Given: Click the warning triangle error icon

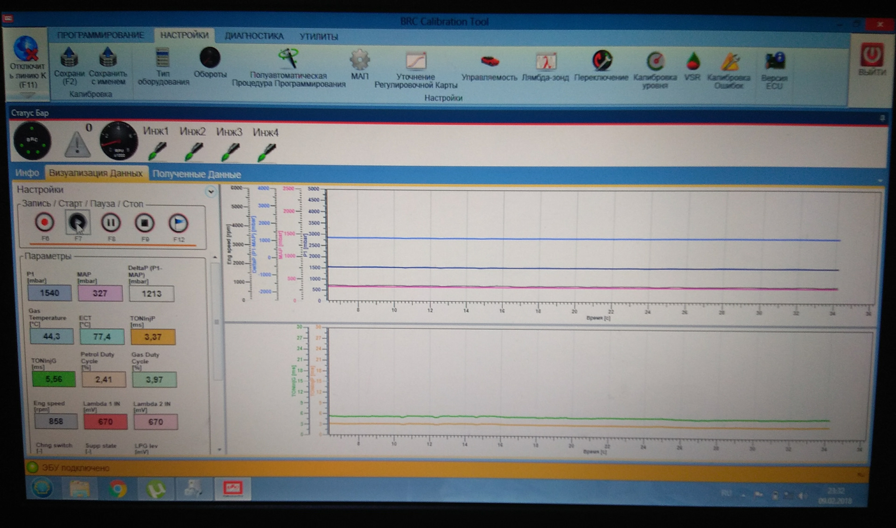Looking at the screenshot, I should pyautogui.click(x=77, y=144).
